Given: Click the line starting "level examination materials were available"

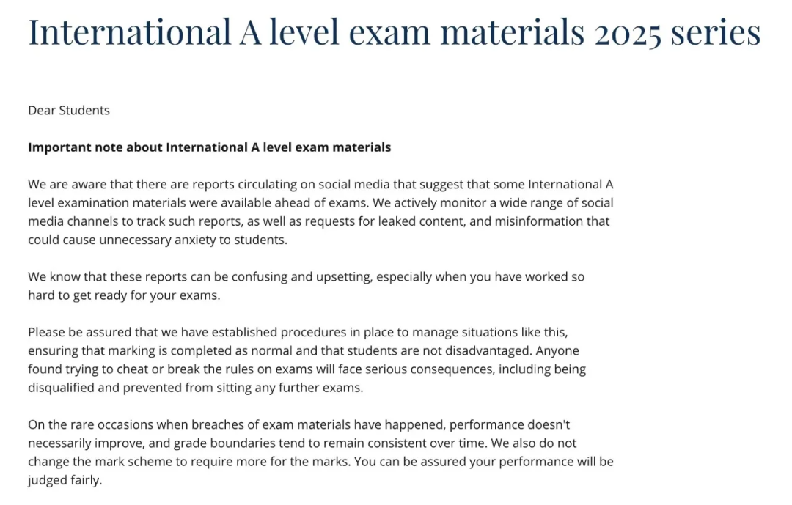Looking at the screenshot, I should pyautogui.click(x=320, y=203).
